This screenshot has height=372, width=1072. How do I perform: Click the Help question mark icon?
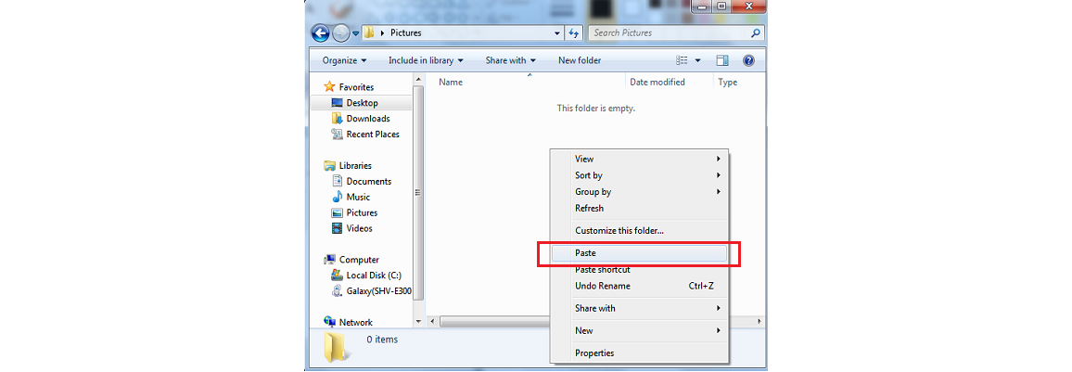coord(748,60)
